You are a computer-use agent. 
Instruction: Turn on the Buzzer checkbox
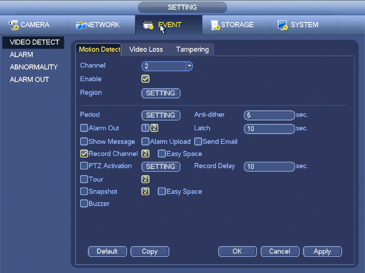(x=84, y=203)
